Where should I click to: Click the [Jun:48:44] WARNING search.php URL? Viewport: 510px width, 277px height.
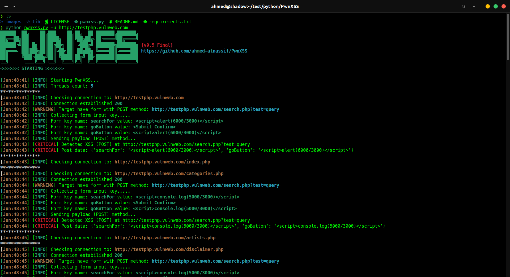(x=215, y=185)
